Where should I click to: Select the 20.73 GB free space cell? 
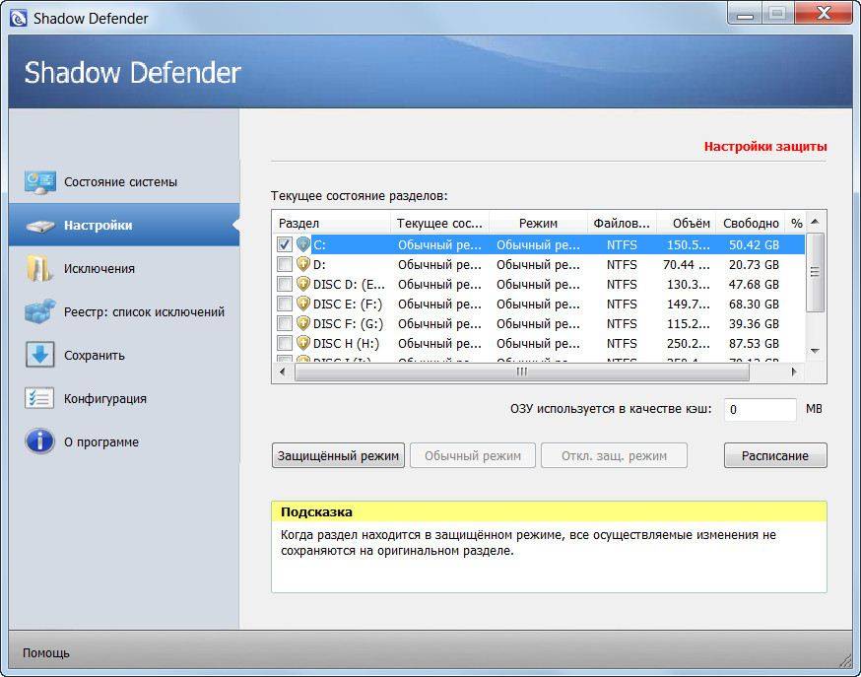tap(754, 265)
